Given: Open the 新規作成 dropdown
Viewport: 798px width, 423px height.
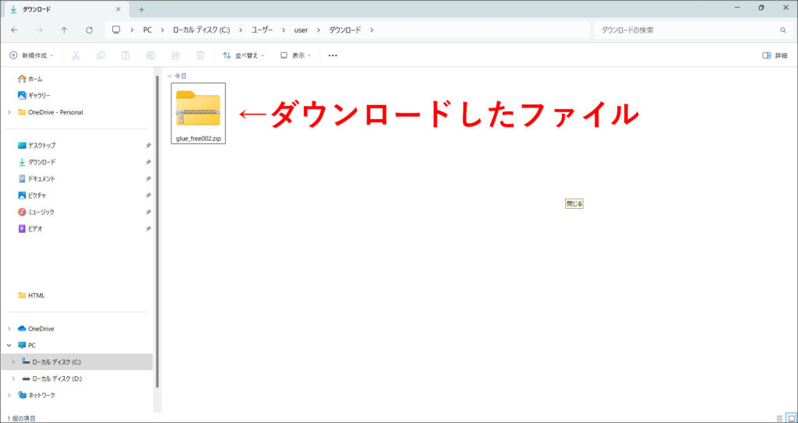Looking at the screenshot, I should click(x=33, y=55).
